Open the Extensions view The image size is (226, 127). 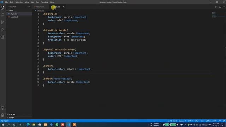pos(2,37)
